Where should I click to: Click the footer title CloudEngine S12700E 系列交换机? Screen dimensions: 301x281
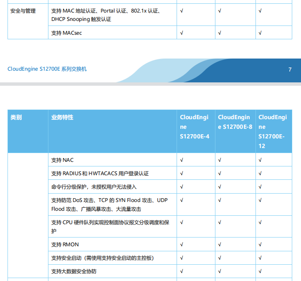(x=47, y=69)
